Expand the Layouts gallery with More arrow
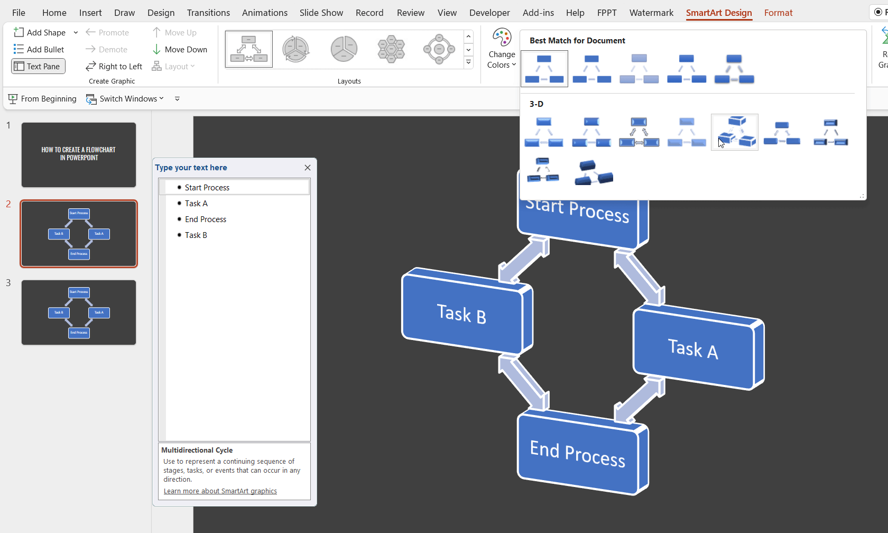The width and height of the screenshot is (888, 533). [x=468, y=62]
